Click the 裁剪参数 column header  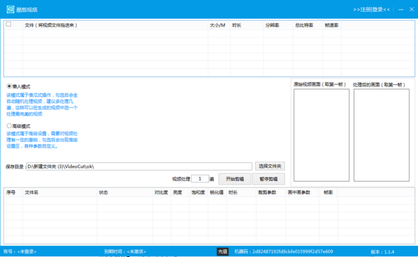click(271, 192)
